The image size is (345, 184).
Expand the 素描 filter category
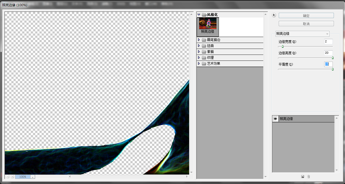click(199, 52)
